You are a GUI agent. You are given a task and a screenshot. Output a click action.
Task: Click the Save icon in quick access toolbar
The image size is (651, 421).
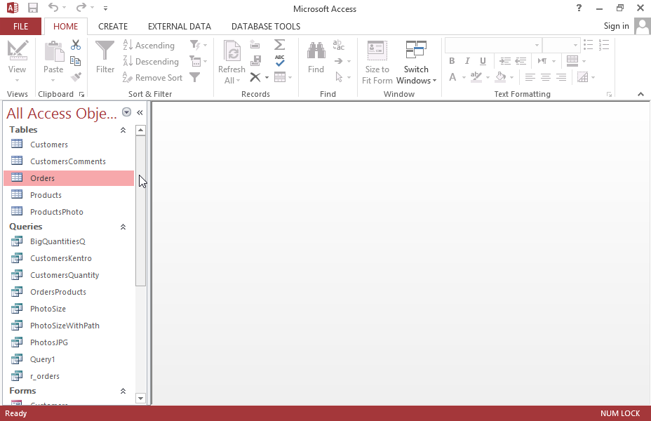click(33, 8)
